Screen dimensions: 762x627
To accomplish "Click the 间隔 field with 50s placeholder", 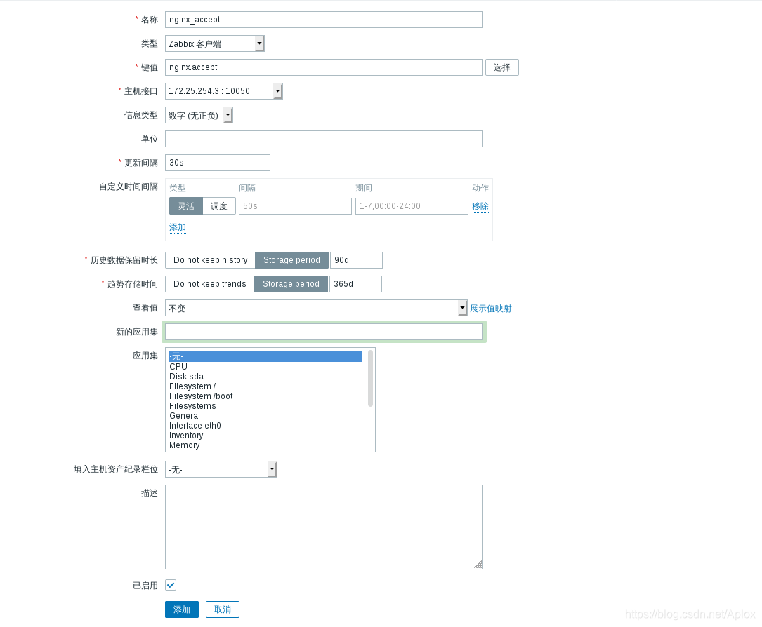I will (x=295, y=205).
